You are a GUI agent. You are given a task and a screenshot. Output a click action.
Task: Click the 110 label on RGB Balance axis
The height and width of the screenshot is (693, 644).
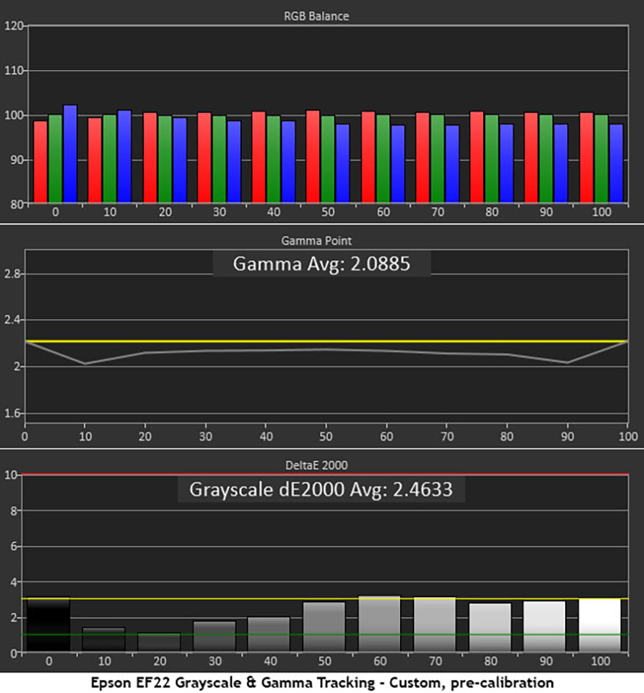tap(14, 70)
